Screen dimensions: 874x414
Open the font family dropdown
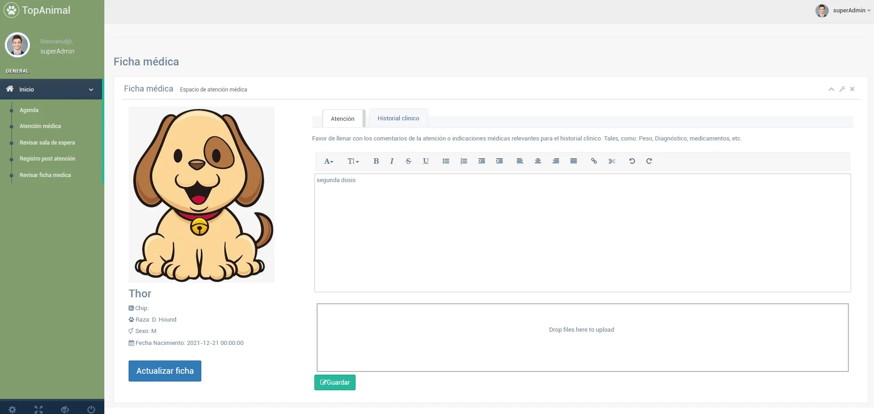pyautogui.click(x=329, y=161)
